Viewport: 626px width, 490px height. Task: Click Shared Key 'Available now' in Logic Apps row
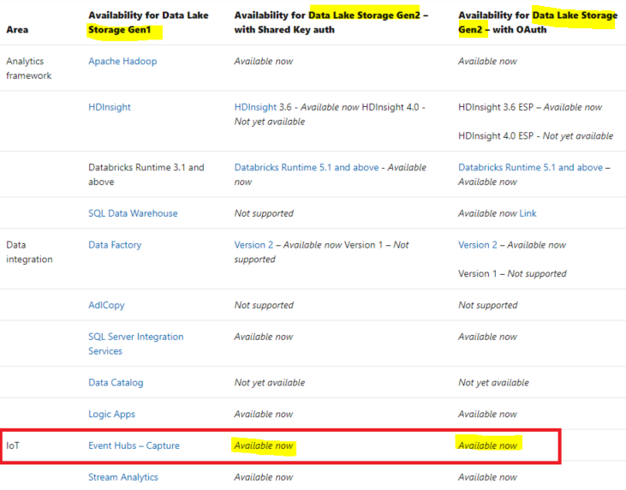click(x=264, y=414)
